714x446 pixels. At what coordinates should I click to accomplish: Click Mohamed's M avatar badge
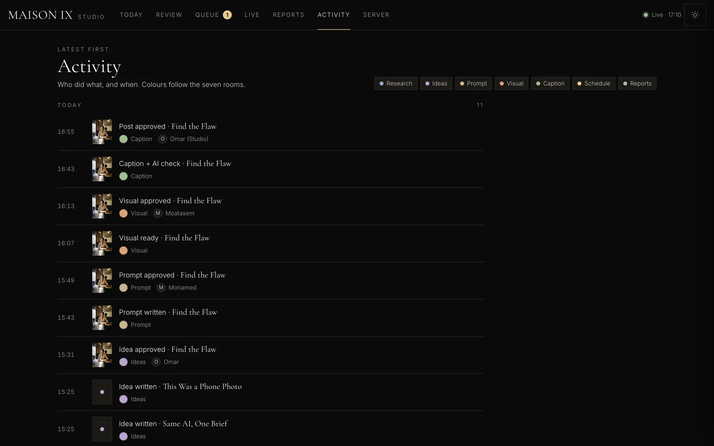pyautogui.click(x=161, y=288)
